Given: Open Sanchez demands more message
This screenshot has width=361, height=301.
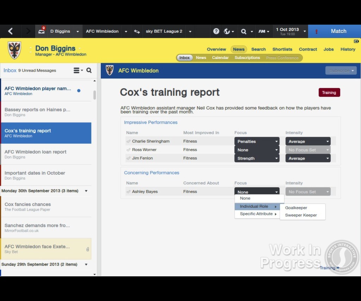Looking at the screenshot, I should pyautogui.click(x=46, y=228).
